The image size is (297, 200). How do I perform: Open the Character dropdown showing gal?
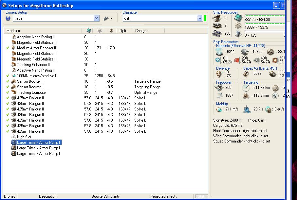tap(200, 18)
